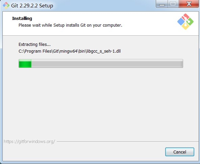Click the Git for Windows logo in header
This screenshot has height=164, width=200.
[185, 22]
